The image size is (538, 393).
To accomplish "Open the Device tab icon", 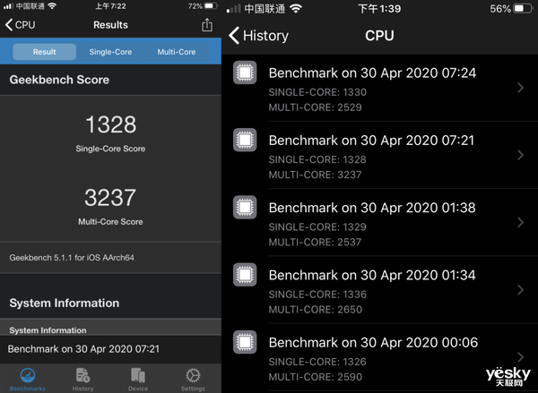I will pyautogui.click(x=138, y=377).
